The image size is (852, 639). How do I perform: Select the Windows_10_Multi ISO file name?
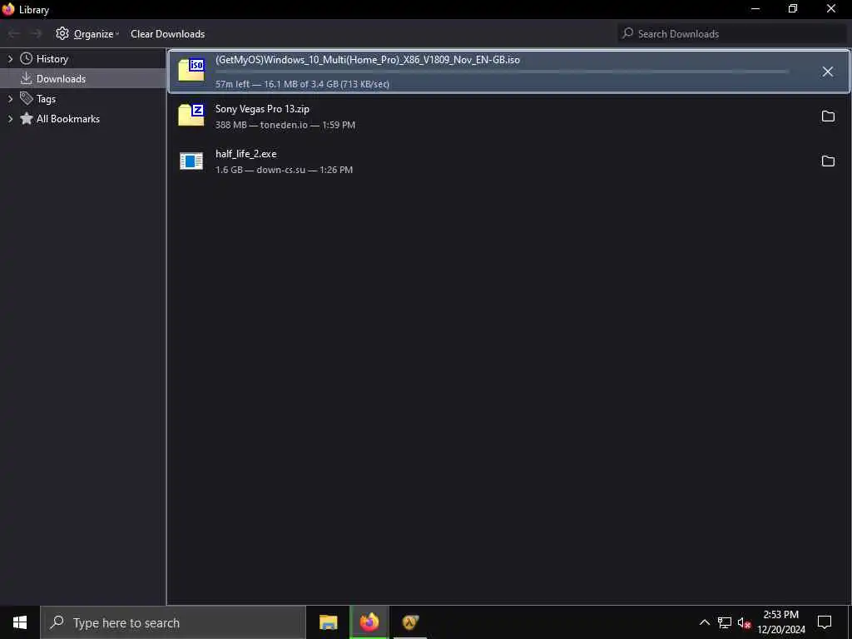367,60
